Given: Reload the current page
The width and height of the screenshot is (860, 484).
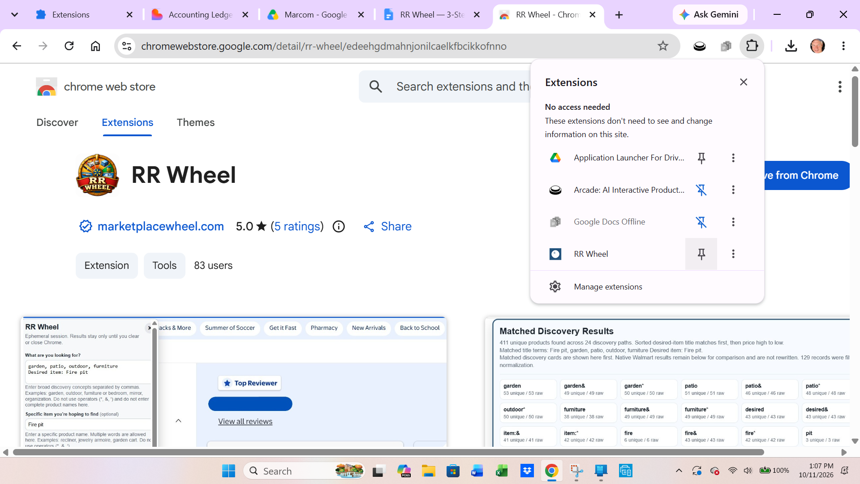Looking at the screenshot, I should coord(69,46).
